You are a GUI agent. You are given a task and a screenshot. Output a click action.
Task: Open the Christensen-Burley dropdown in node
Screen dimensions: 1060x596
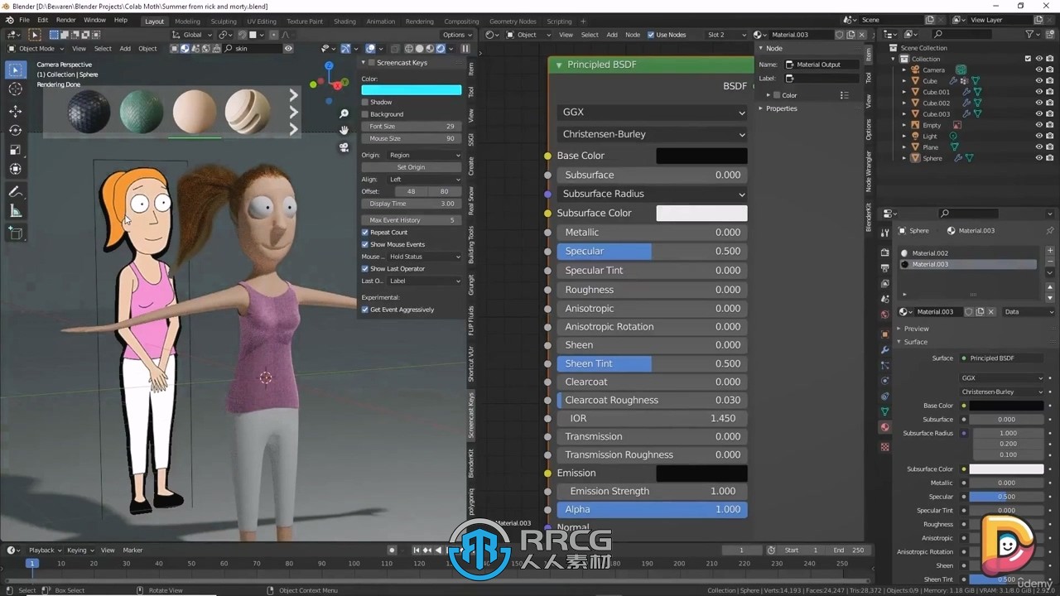coord(652,134)
